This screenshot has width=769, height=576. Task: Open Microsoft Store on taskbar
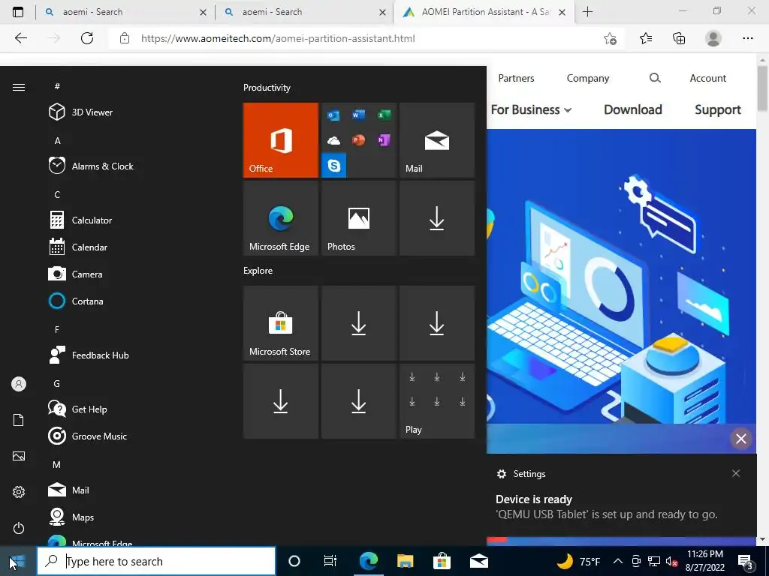(x=442, y=561)
